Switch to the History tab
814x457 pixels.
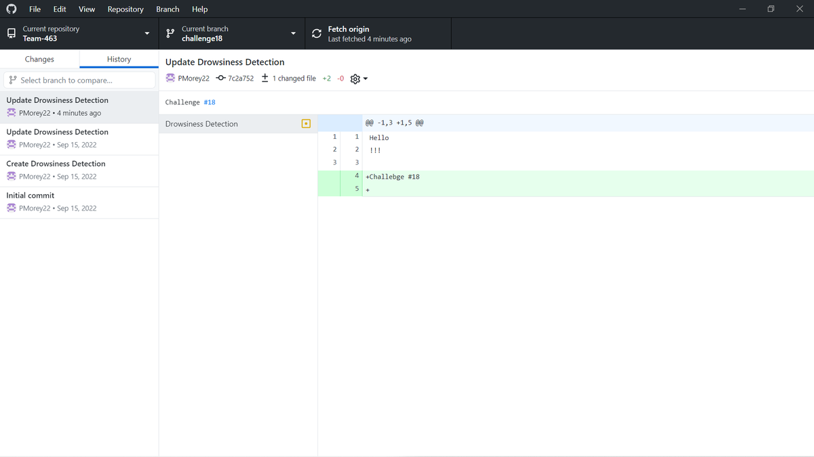coord(119,59)
